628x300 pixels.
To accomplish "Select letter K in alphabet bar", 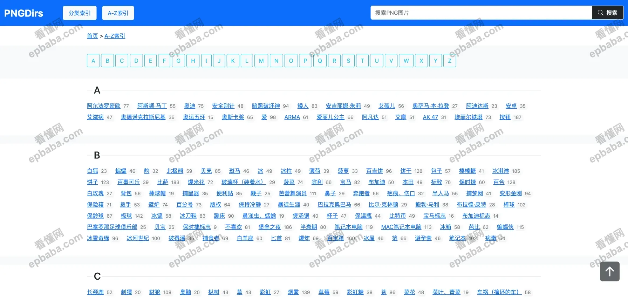I will point(233,61).
